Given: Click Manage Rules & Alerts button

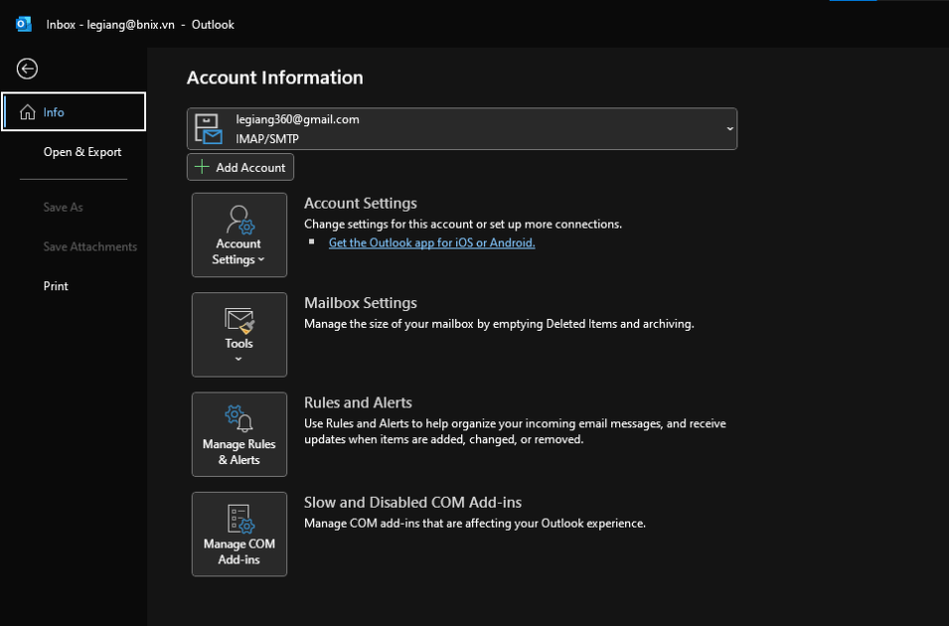Looking at the screenshot, I should (x=239, y=434).
